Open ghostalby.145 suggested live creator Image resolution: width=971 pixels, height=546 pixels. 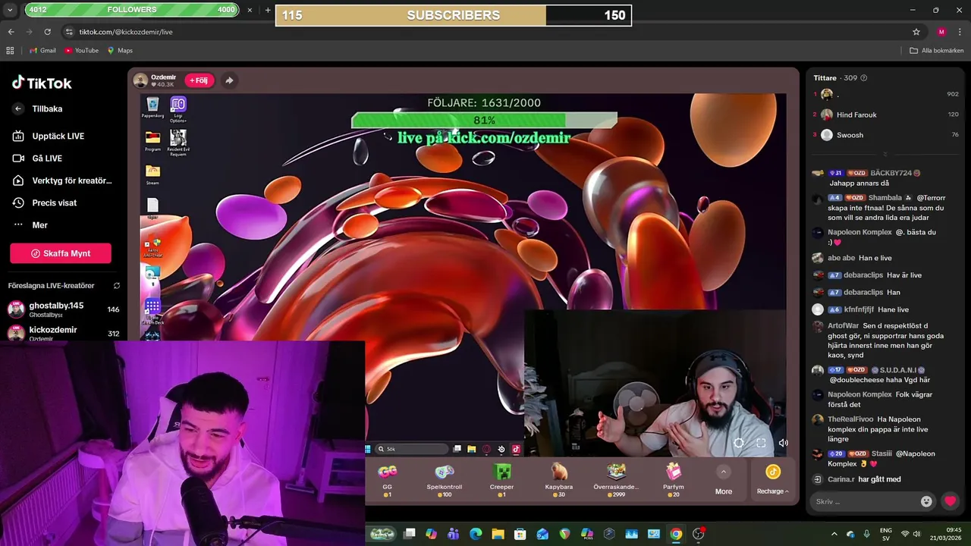62,309
